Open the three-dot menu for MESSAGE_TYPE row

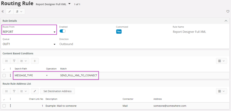(x=11, y=75)
